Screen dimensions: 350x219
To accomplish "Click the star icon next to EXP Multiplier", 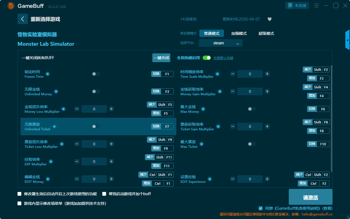I will (51, 162).
